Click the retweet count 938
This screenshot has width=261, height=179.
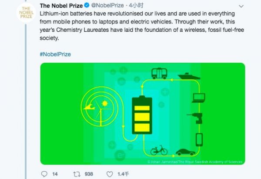click(89, 174)
